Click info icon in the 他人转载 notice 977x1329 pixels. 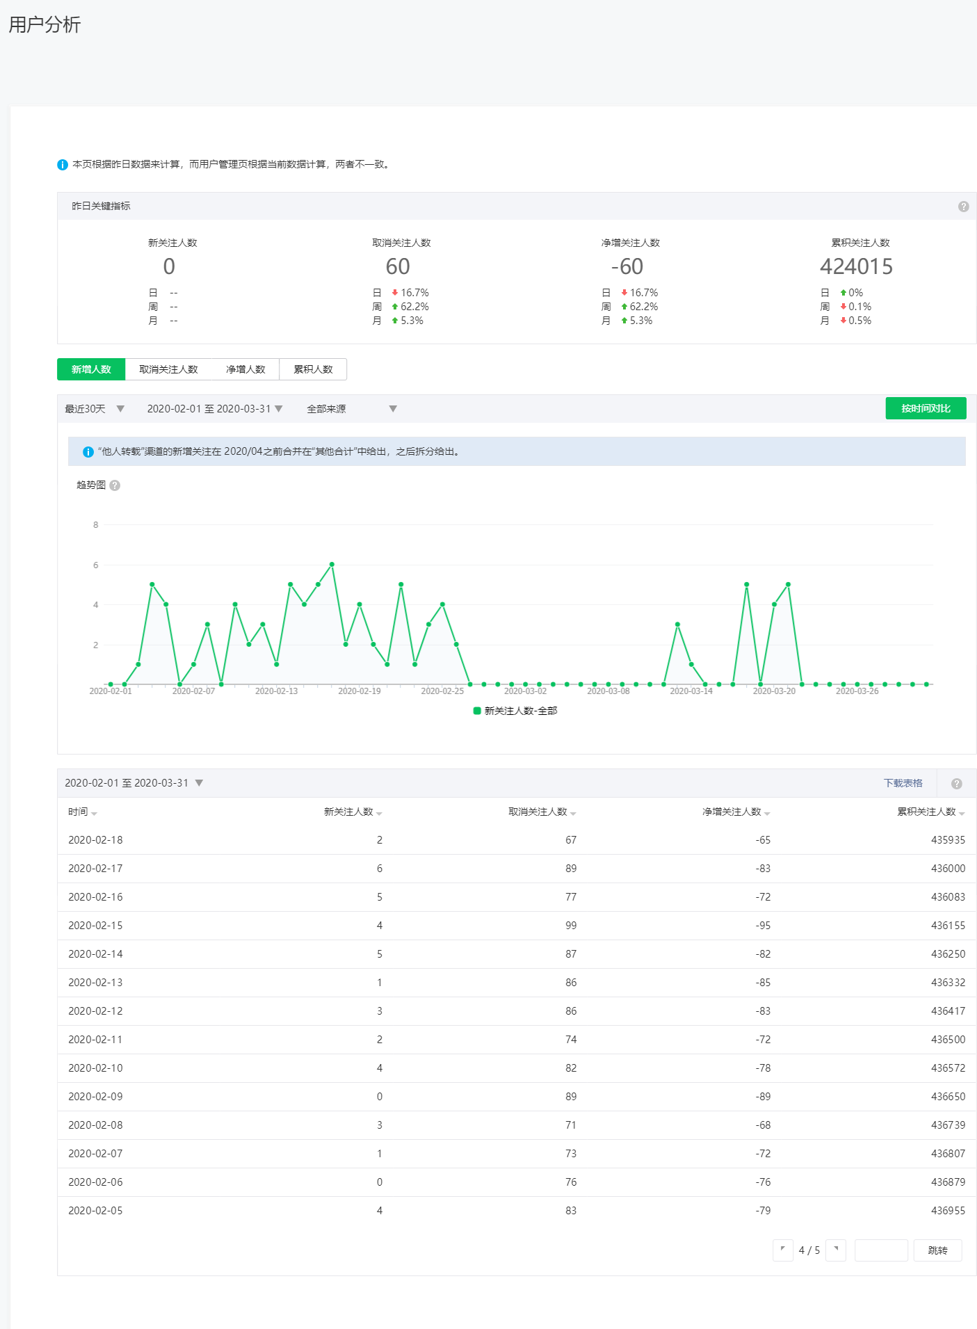click(88, 452)
